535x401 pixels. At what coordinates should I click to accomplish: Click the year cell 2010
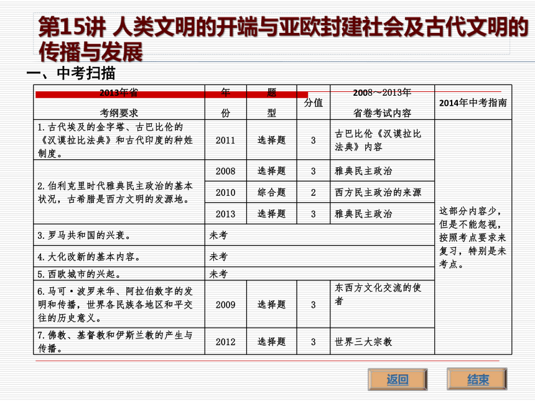click(x=226, y=192)
